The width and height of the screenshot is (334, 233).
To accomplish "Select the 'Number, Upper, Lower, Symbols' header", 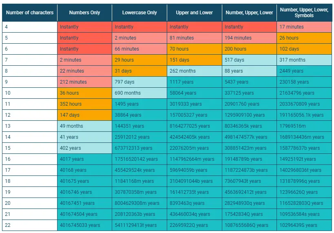I will 304,13.
